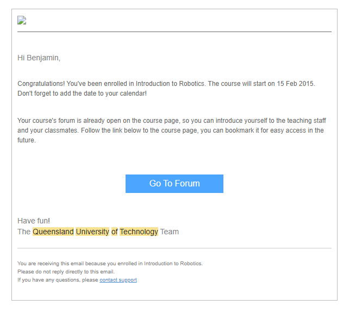Image resolution: width=343 pixels, height=318 pixels.
Task: Click "Introduction to Robotics" in congratulations paragraph
Action: point(170,84)
